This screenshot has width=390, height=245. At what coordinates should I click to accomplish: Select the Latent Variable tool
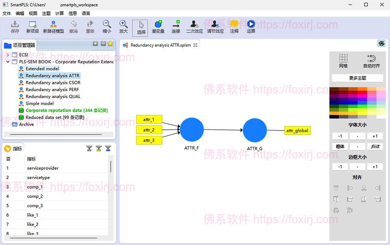pos(158,27)
